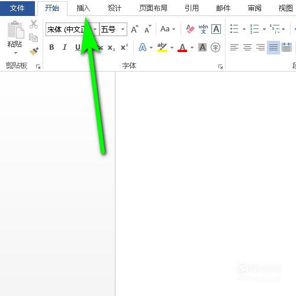Toggle Bold formatting
Screen dimensions: 296x296
coord(52,47)
